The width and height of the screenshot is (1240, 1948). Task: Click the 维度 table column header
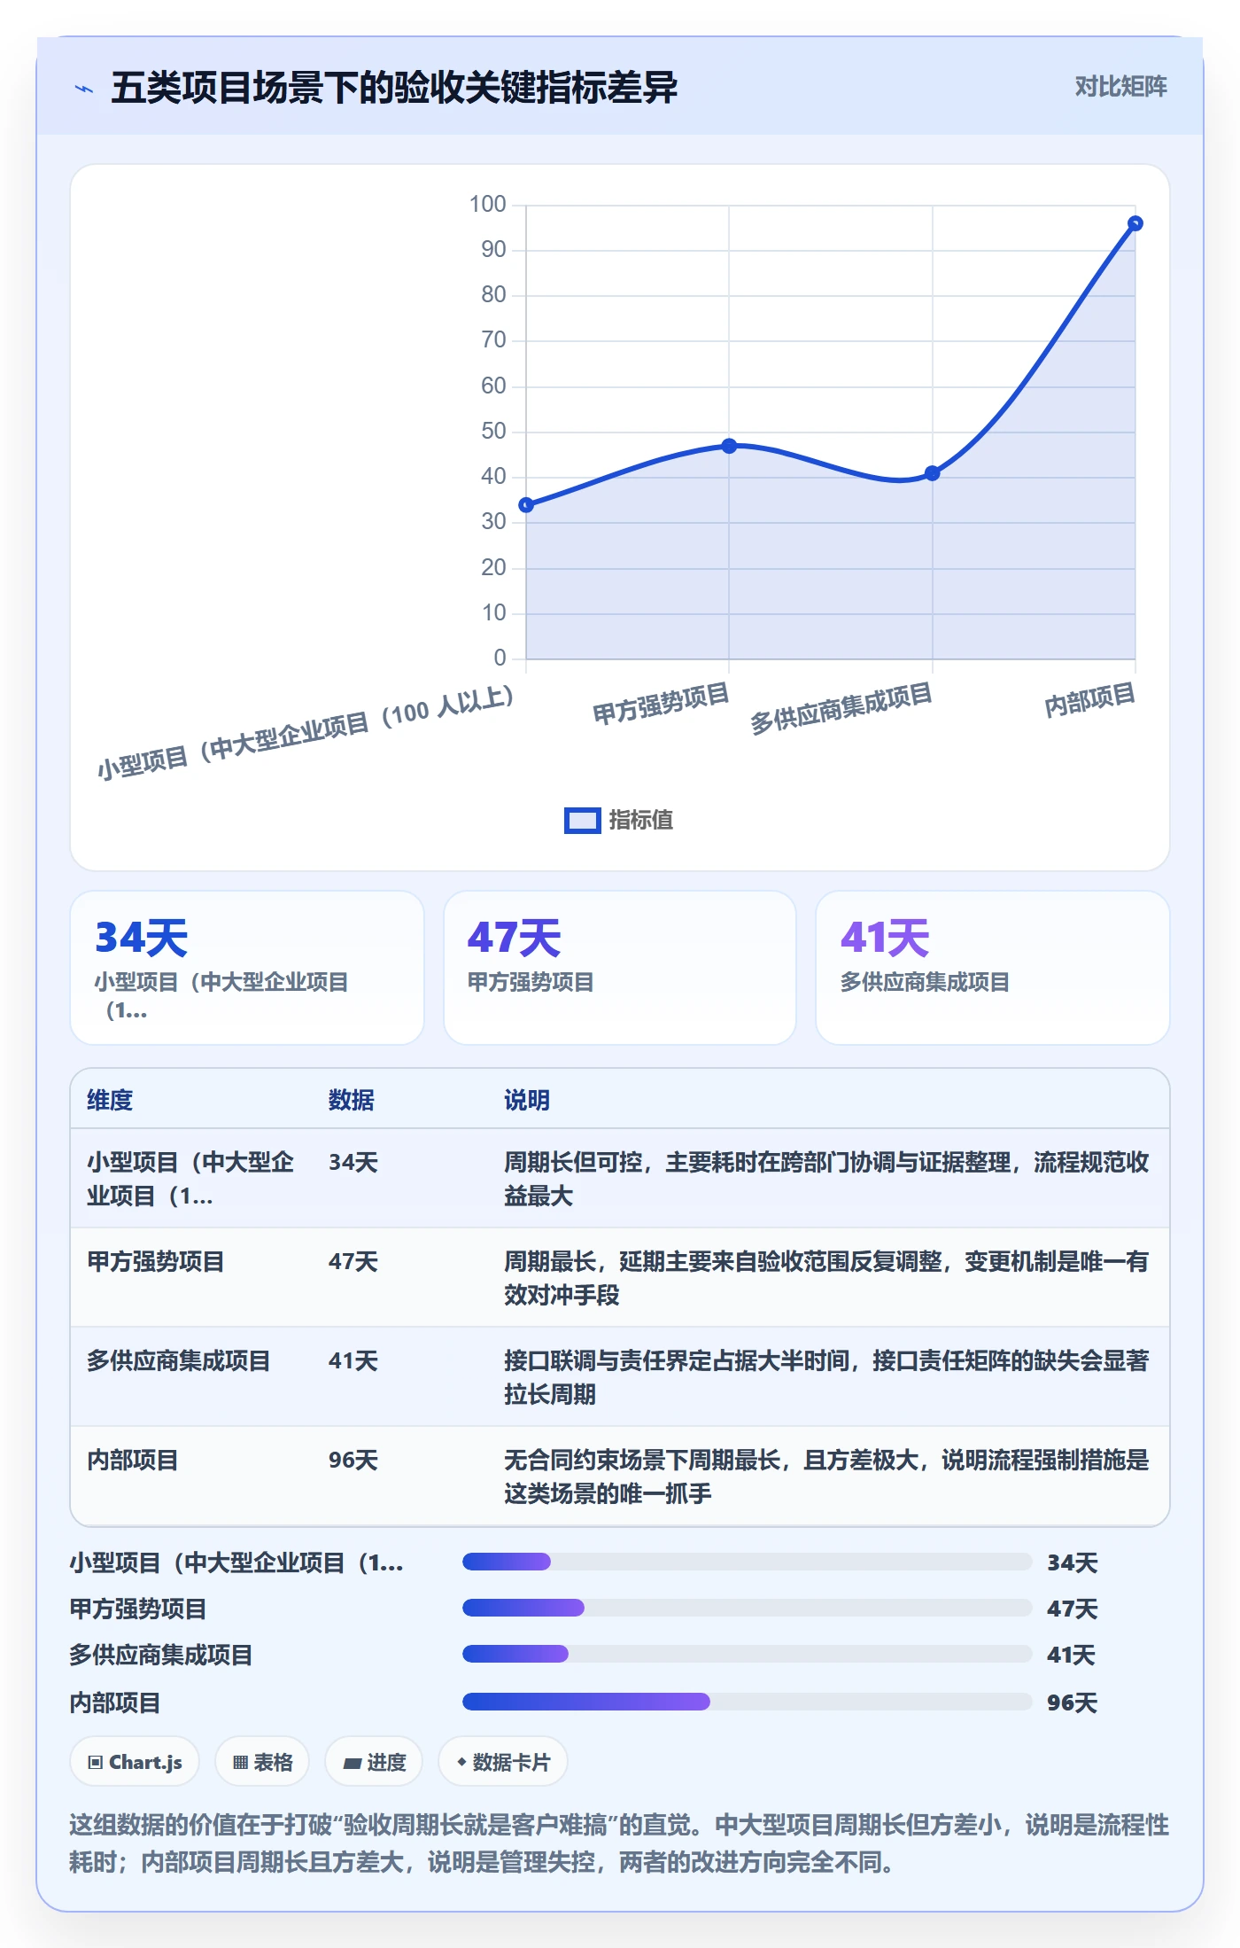[110, 1100]
